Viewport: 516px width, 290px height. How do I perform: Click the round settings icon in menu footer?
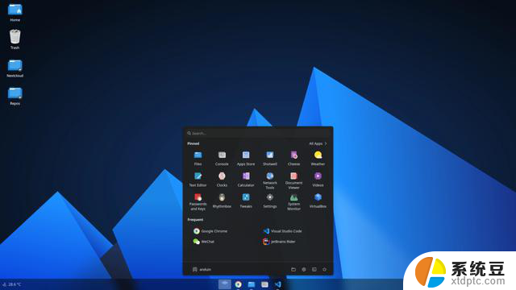304,269
